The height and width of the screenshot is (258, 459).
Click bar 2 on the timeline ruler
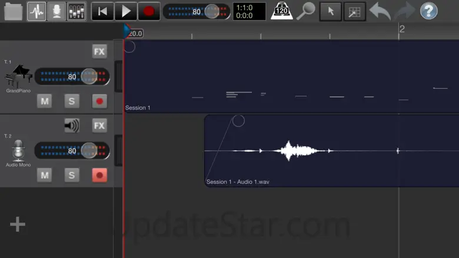(402, 29)
